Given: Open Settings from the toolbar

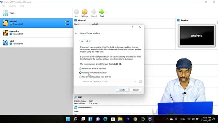Looking at the screenshot, I should 84,13.
